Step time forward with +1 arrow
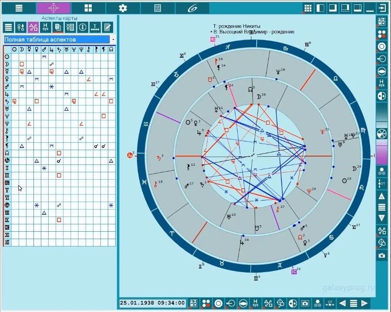 pos(364,303)
